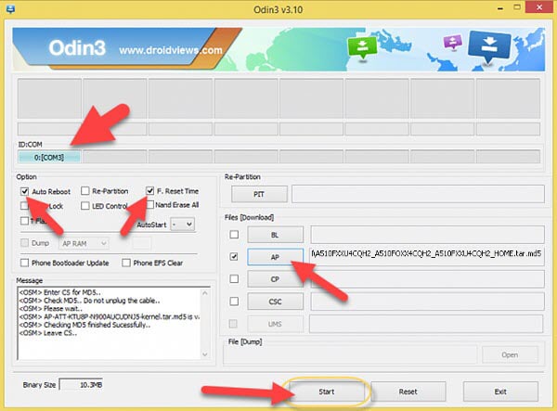Click the Odin3 app icon in title bar
557x411 pixels.
10,8
